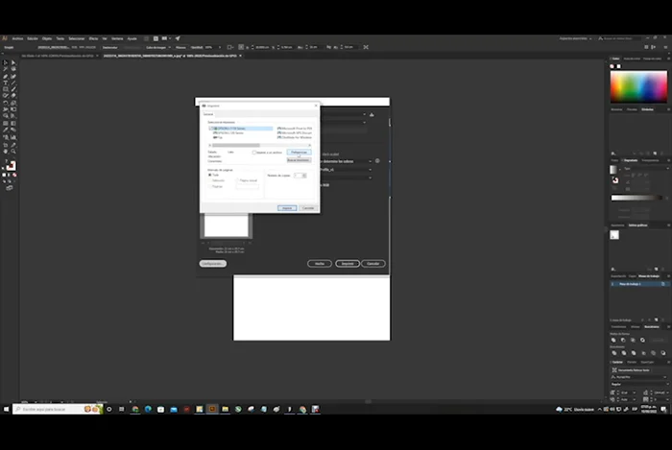The height and width of the screenshot is (450, 672).
Task: Select the 'Páginas' radio button
Action: 210,186
